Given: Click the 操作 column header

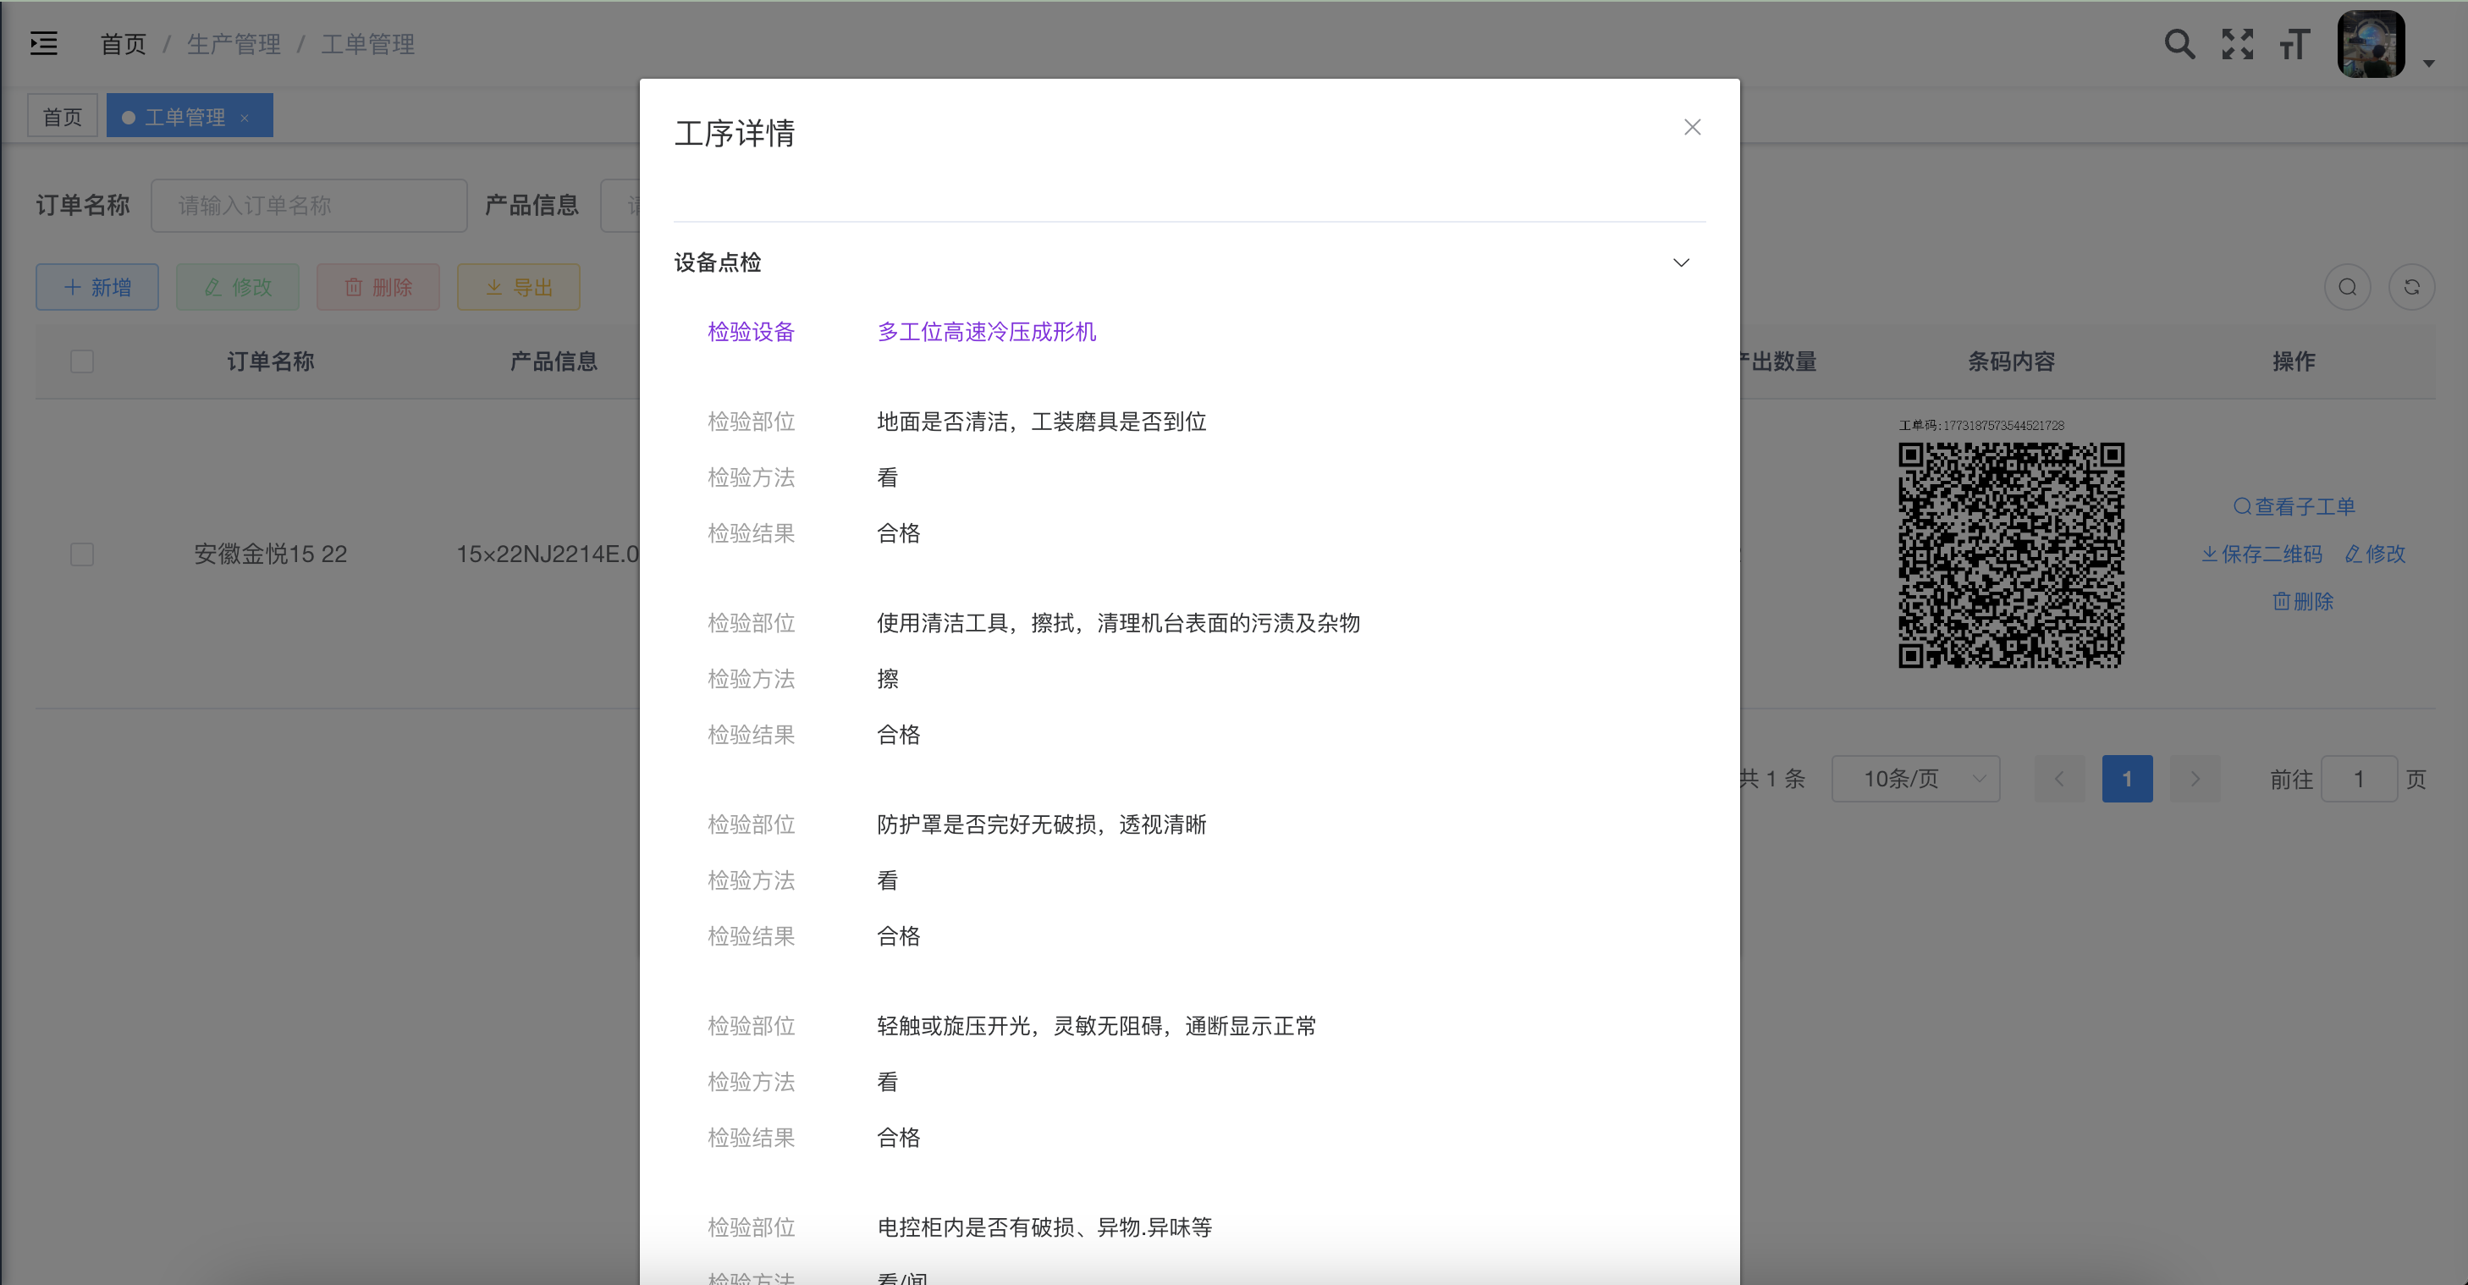Looking at the screenshot, I should coord(2294,361).
